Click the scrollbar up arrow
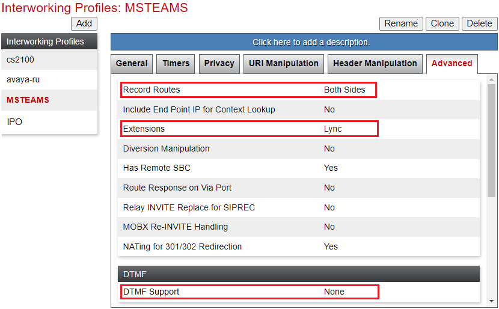The height and width of the screenshot is (309, 499). coord(491,79)
